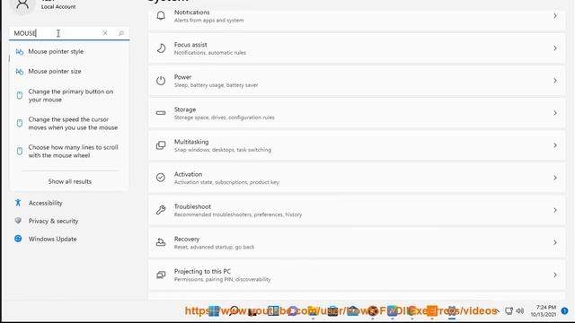Open the blue notification badge in tray
The height and width of the screenshot is (323, 575).
(565, 311)
